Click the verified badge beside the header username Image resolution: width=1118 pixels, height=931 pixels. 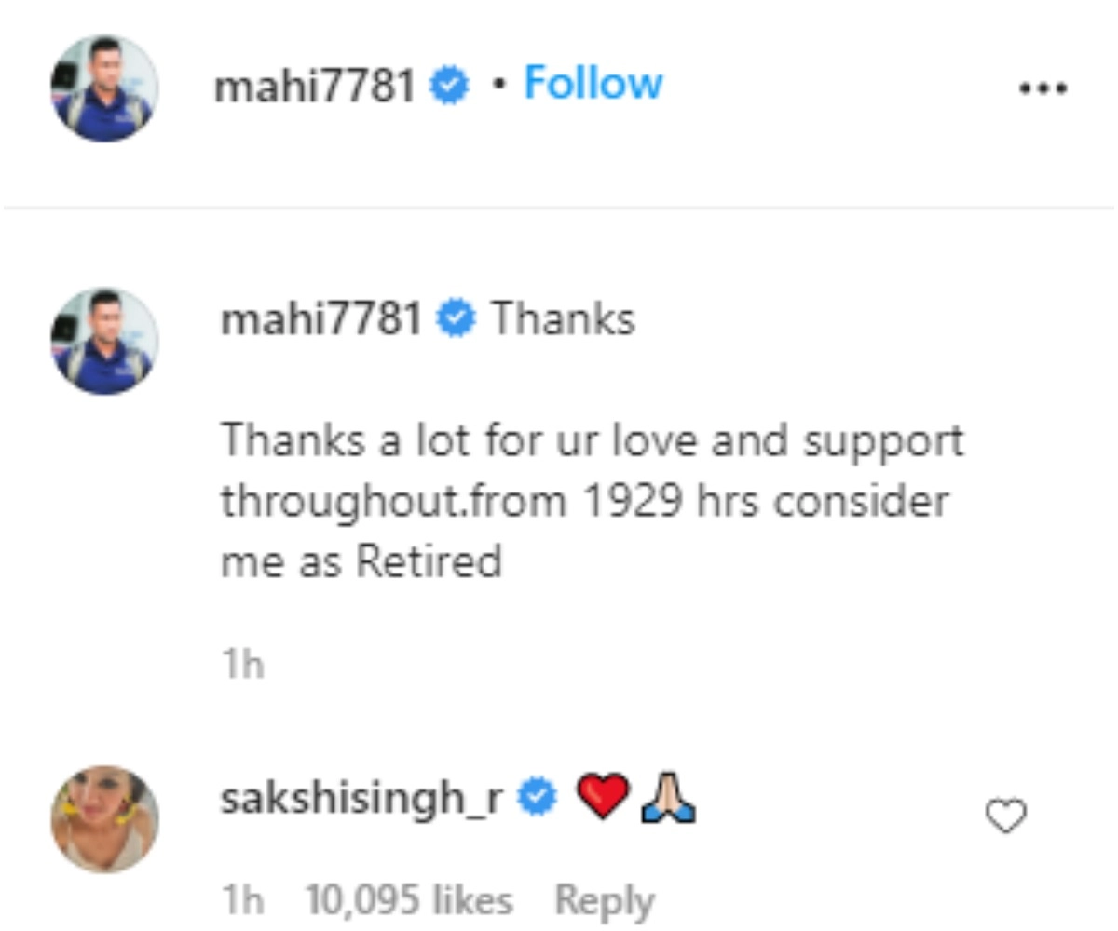pyautogui.click(x=448, y=87)
